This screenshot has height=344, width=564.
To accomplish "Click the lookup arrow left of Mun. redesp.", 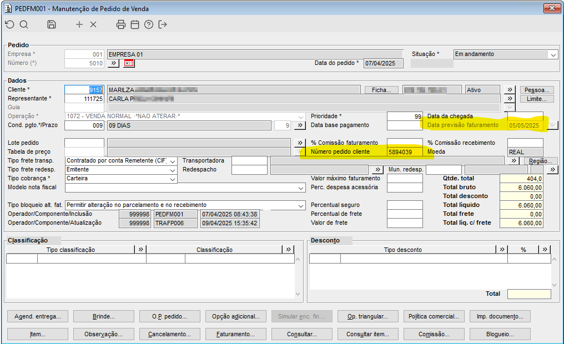I will point(377,169).
